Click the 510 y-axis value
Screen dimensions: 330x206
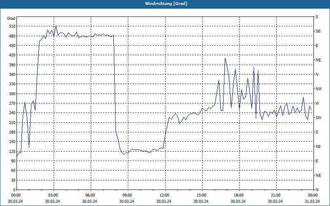click(12, 26)
